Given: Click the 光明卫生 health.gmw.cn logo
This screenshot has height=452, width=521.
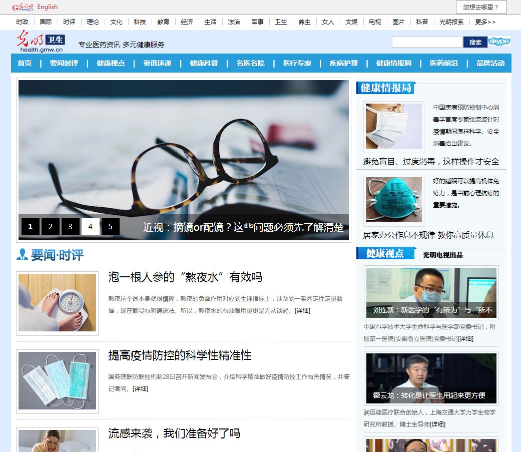Looking at the screenshot, I should [41, 42].
